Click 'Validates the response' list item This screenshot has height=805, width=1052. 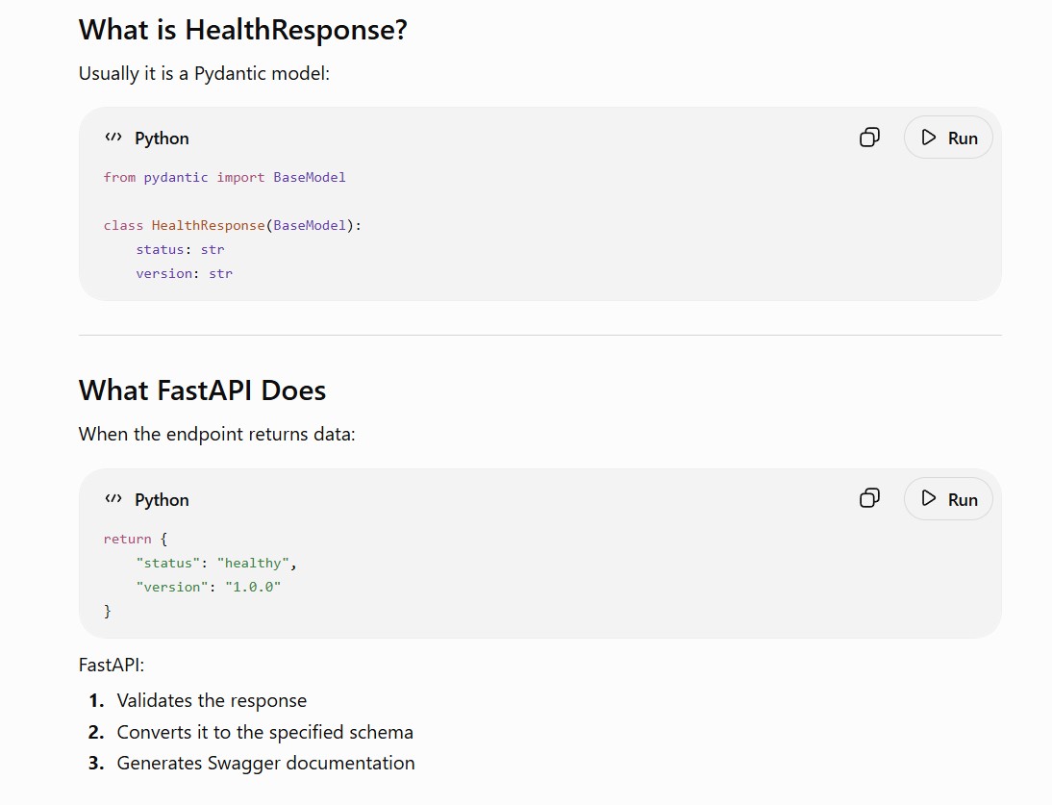(x=212, y=701)
